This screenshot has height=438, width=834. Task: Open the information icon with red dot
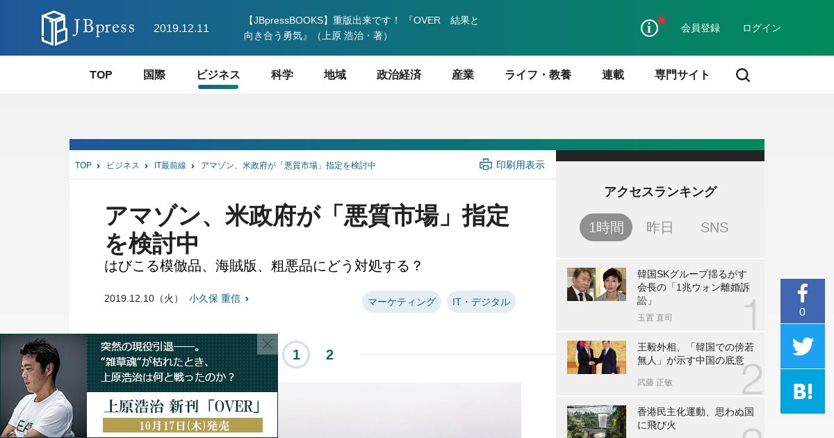pos(650,28)
